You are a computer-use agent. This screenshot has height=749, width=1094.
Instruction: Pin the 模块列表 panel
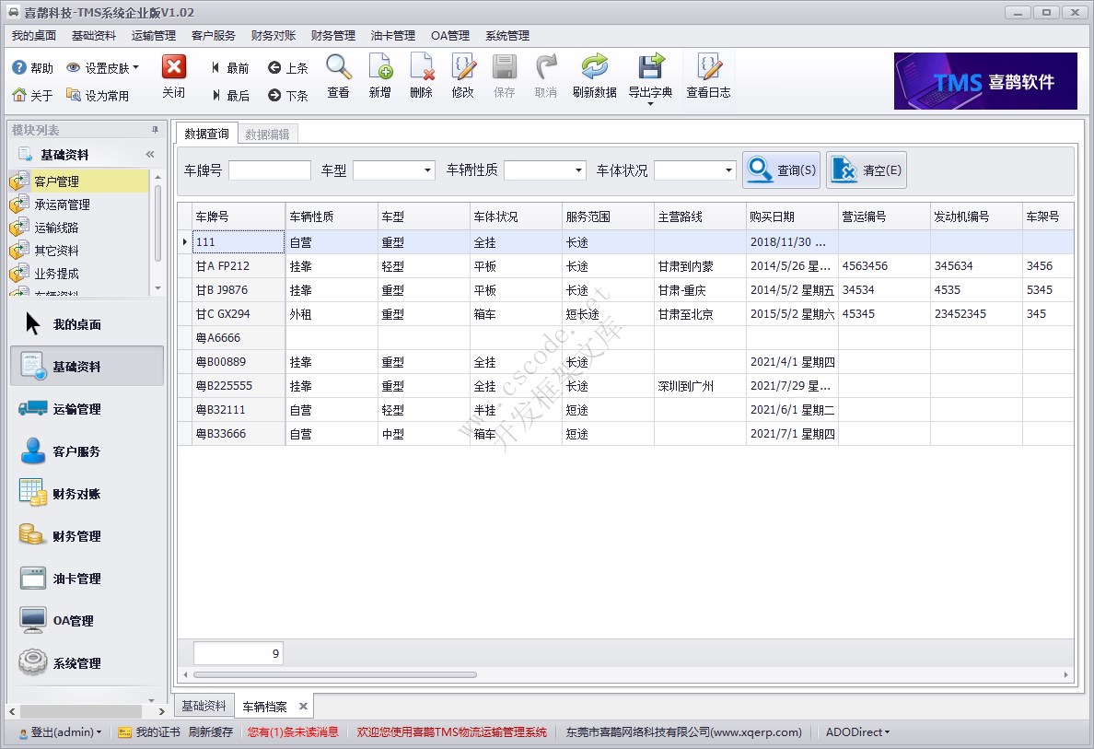pyautogui.click(x=155, y=130)
